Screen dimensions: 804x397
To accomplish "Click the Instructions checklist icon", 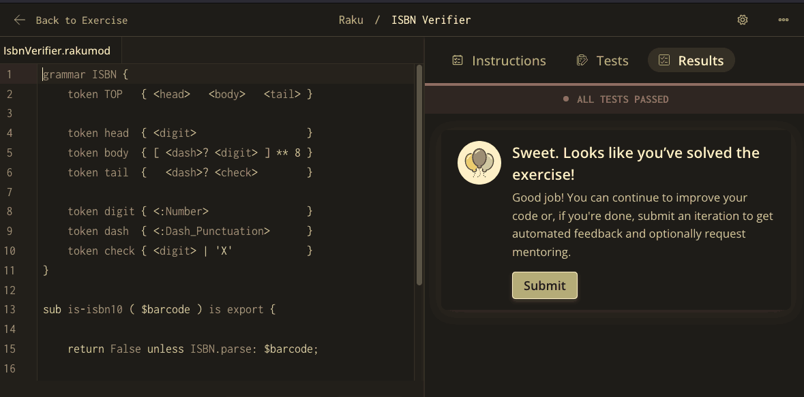I will [457, 60].
